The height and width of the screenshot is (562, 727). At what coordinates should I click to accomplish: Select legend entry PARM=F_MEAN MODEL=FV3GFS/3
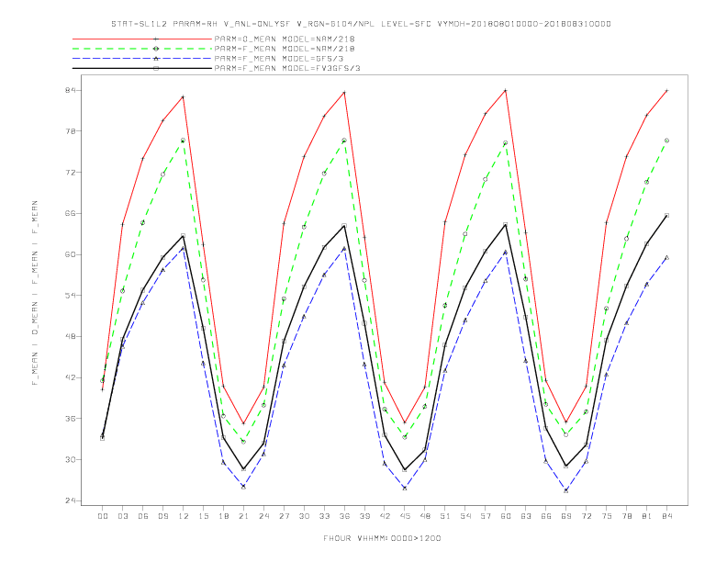(x=287, y=68)
